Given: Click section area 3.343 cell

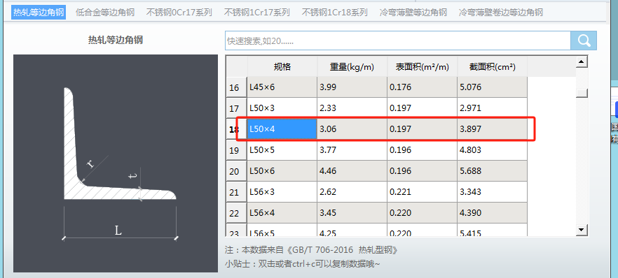Looking at the screenshot, I should pos(493,192).
